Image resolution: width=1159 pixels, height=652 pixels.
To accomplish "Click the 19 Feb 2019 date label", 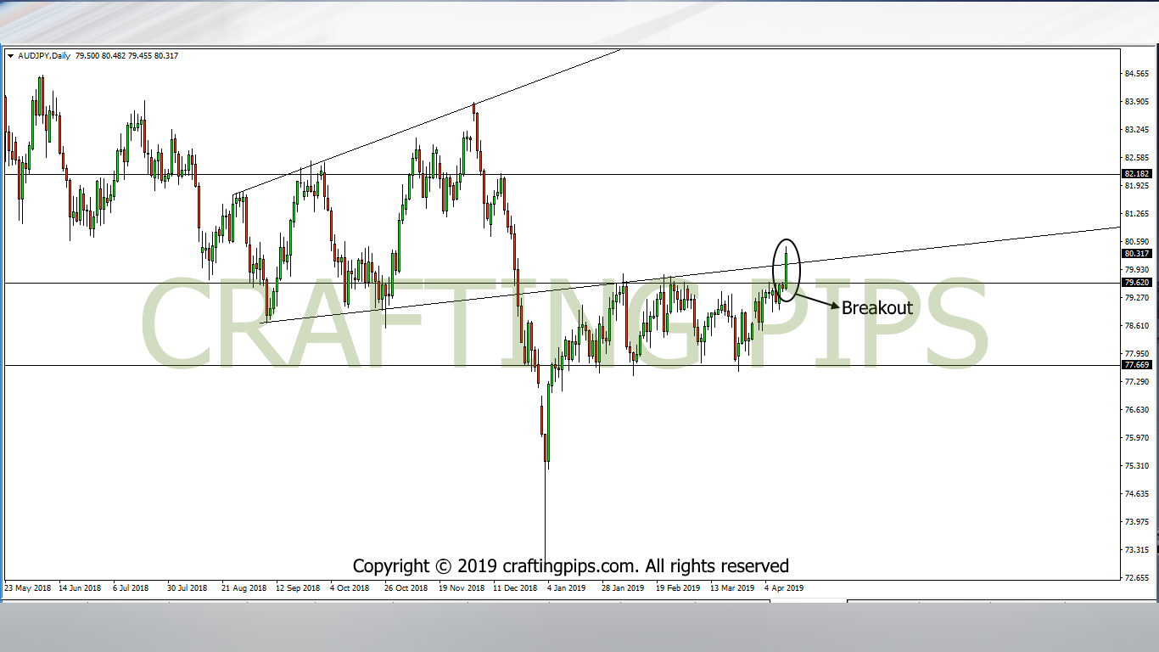I will 678,587.
